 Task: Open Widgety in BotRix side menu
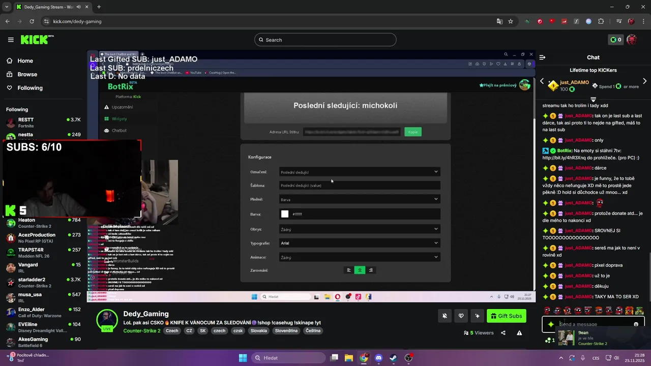tap(115, 119)
